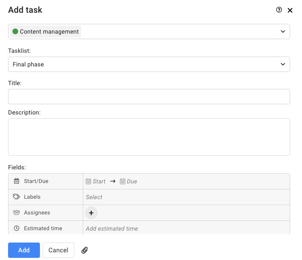Viewport: 302px width, 260px height.
Task: Click the Assignees field label
Action: [37, 212]
